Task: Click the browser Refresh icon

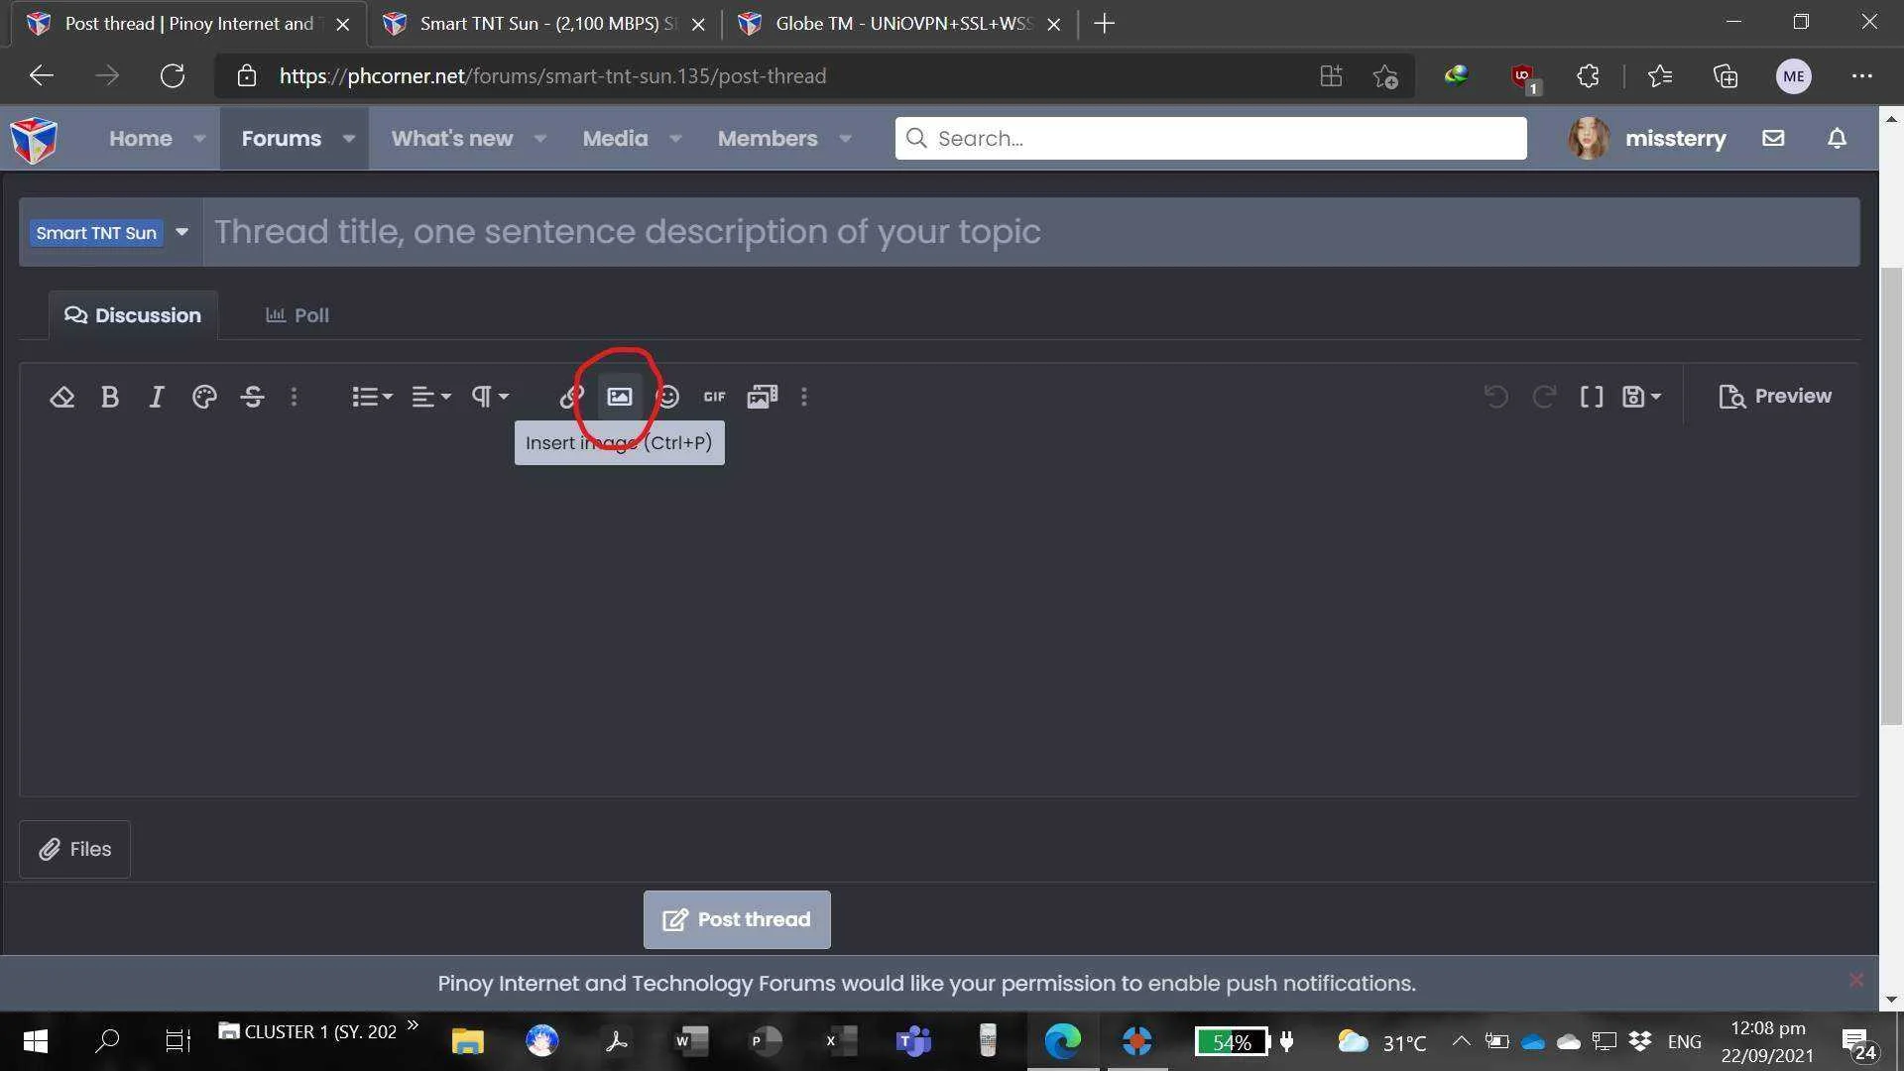Action: coord(173,76)
